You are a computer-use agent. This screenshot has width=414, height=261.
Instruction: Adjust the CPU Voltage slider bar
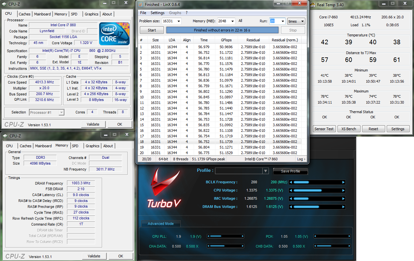(x=317, y=191)
